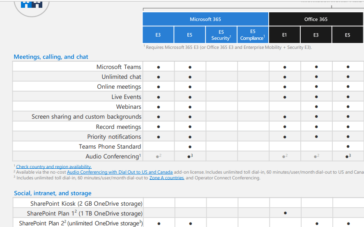This screenshot has height=227, width=364.
Task: Click footnote 3 about toll dial-in text
Action: coord(137,178)
